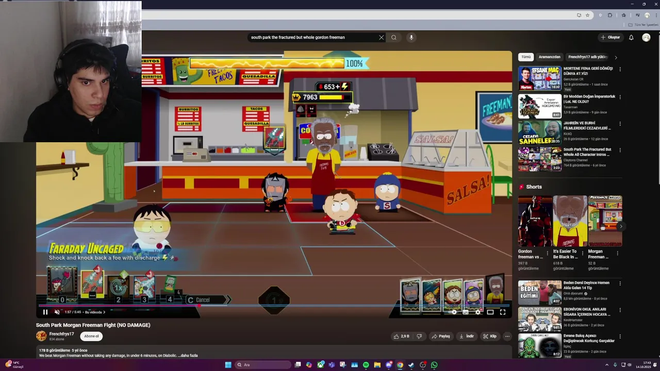This screenshot has height=371, width=660.
Task: Select the Tümü filter chip
Action: pyautogui.click(x=525, y=57)
